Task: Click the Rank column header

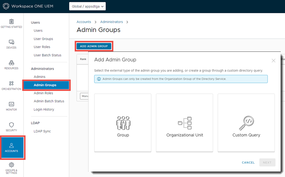Action: pyautogui.click(x=83, y=59)
